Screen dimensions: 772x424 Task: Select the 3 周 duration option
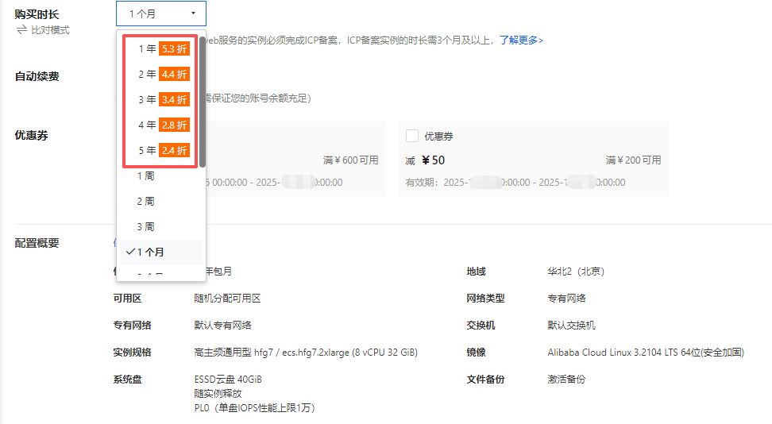pyautogui.click(x=145, y=227)
